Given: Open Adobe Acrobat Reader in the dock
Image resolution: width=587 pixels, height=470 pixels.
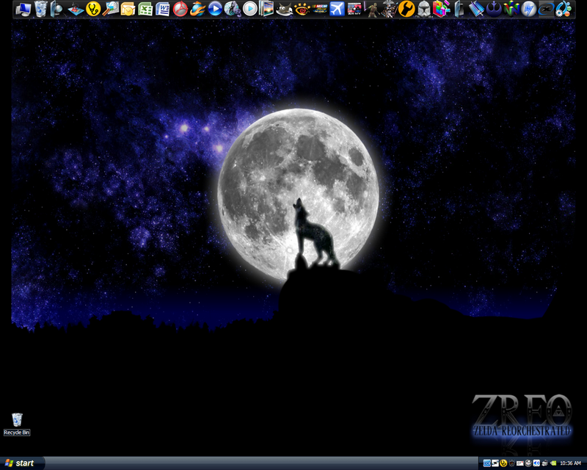Looking at the screenshot, I should [x=180, y=9].
